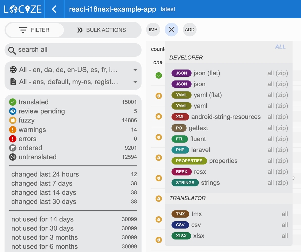The height and width of the screenshot is (252, 301).
Task: Choose json (flat) export format
Action: pos(207,73)
